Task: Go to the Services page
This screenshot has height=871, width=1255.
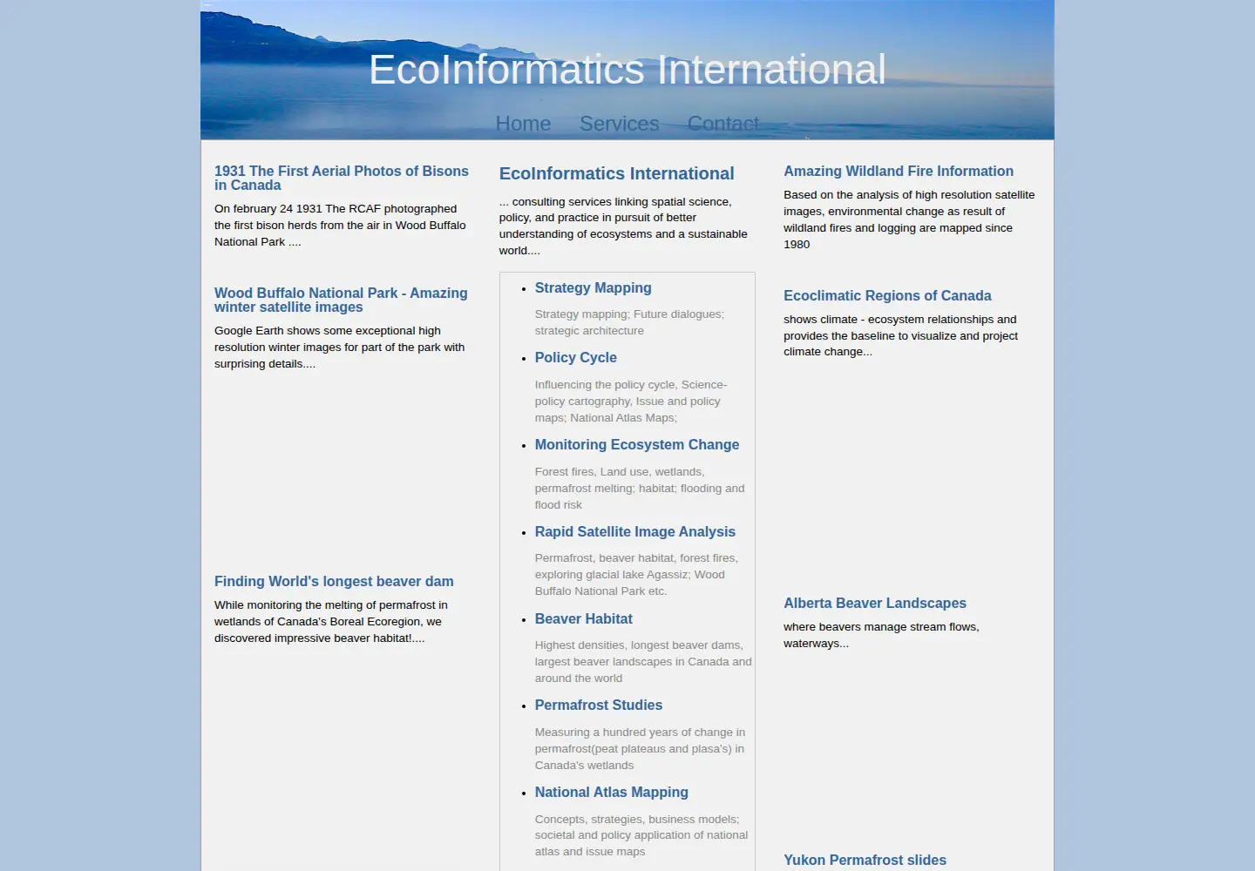Action: pos(619,124)
